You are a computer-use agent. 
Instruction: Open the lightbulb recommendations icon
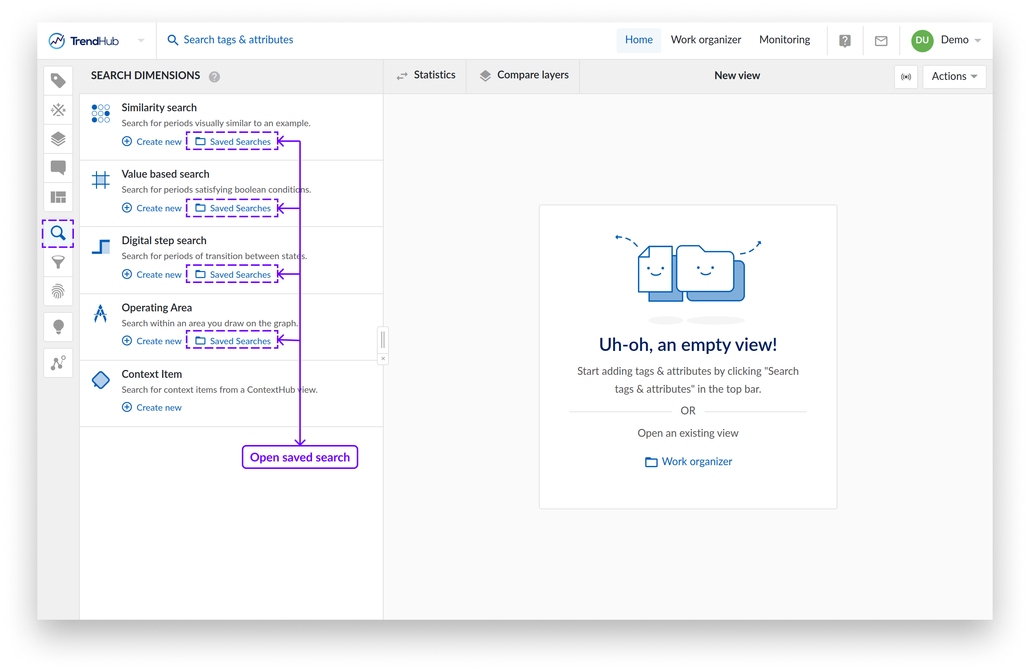(58, 327)
